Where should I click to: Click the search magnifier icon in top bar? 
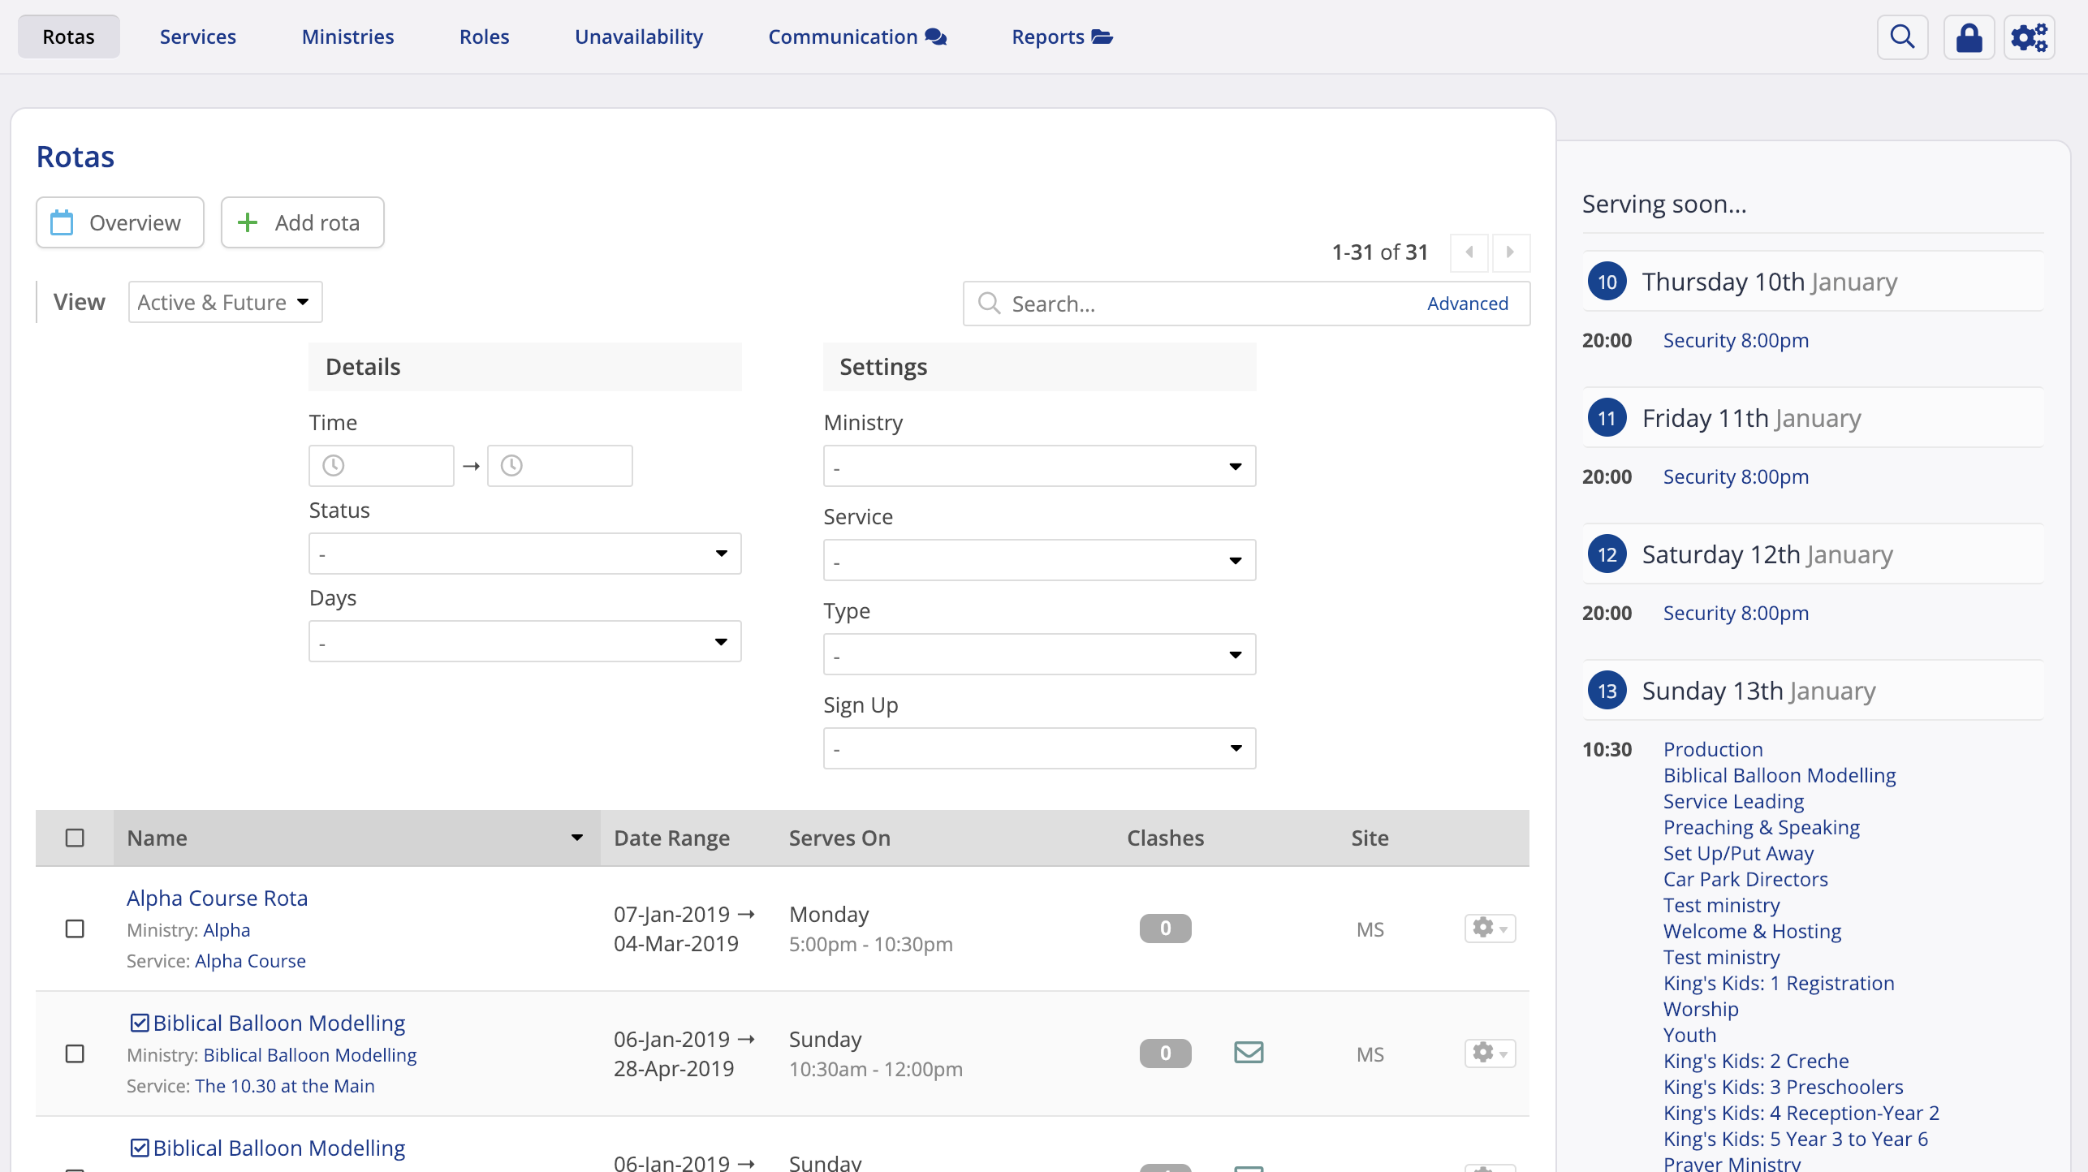1902,37
